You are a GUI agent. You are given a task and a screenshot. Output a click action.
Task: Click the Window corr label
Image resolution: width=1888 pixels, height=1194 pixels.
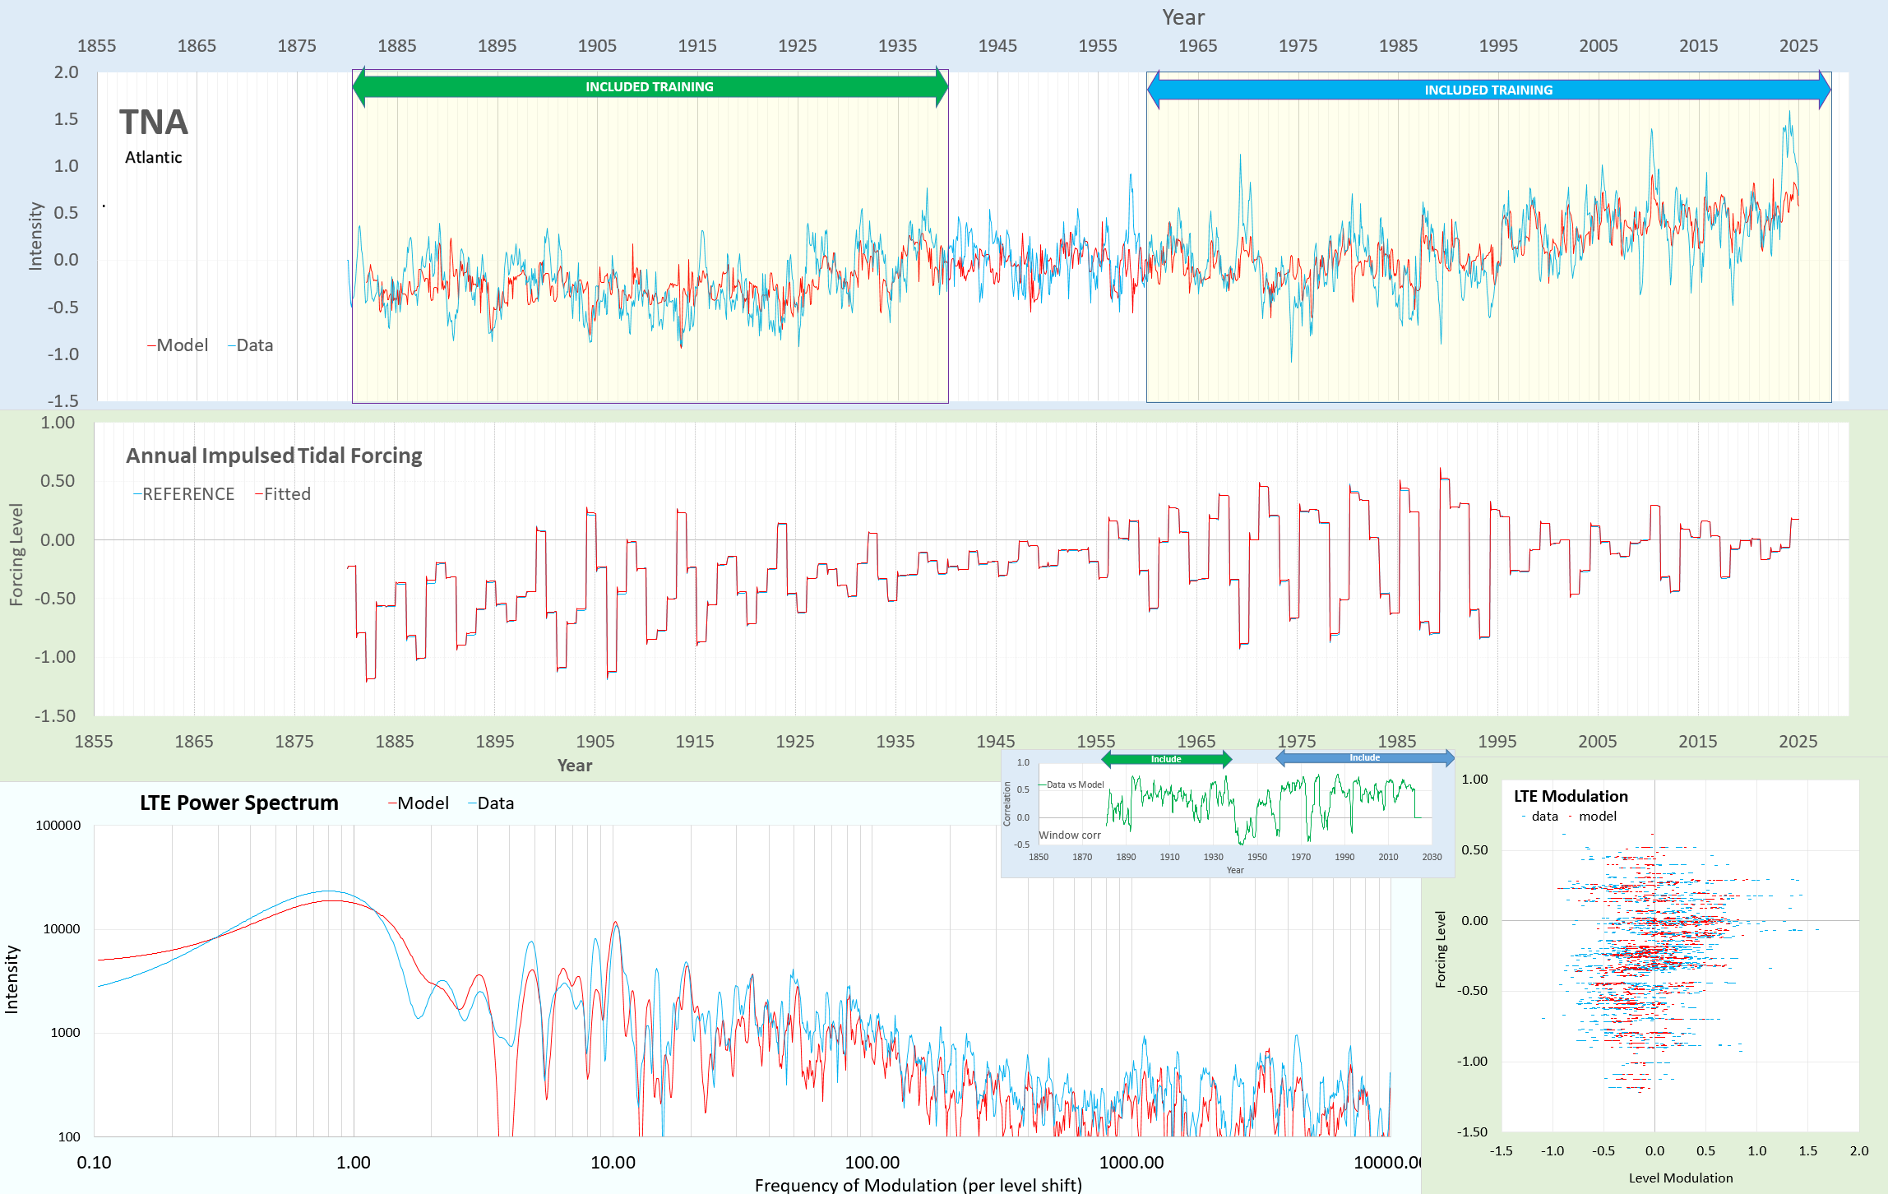click(x=1069, y=835)
